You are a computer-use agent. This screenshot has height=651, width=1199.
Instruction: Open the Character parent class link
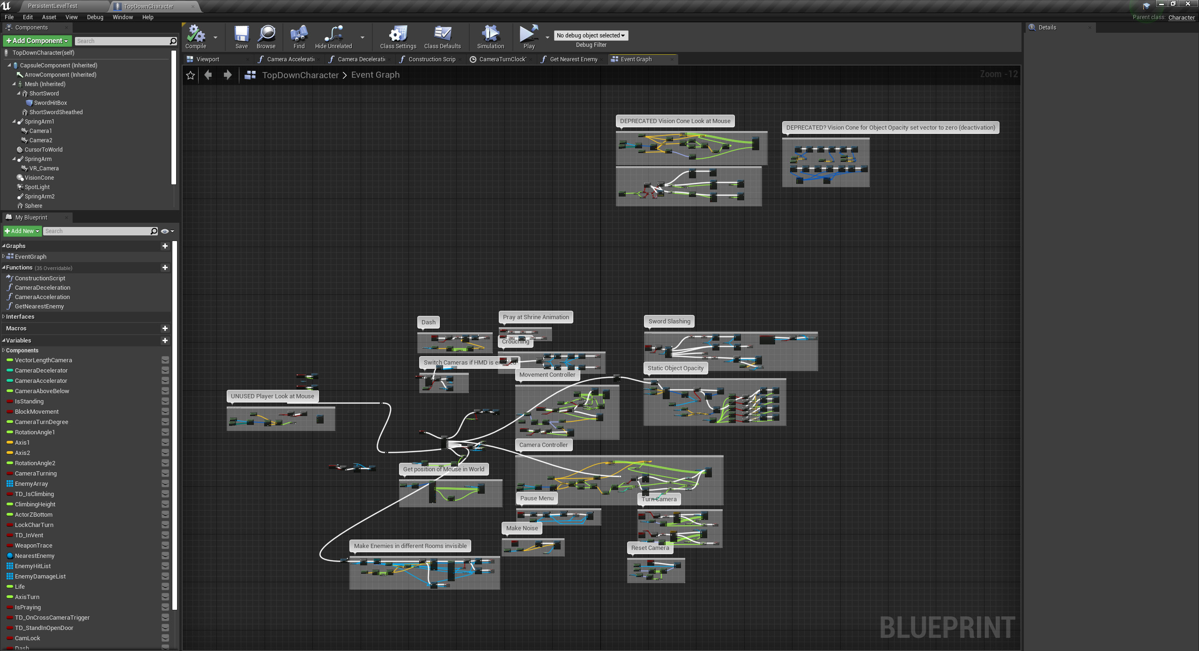point(1181,17)
